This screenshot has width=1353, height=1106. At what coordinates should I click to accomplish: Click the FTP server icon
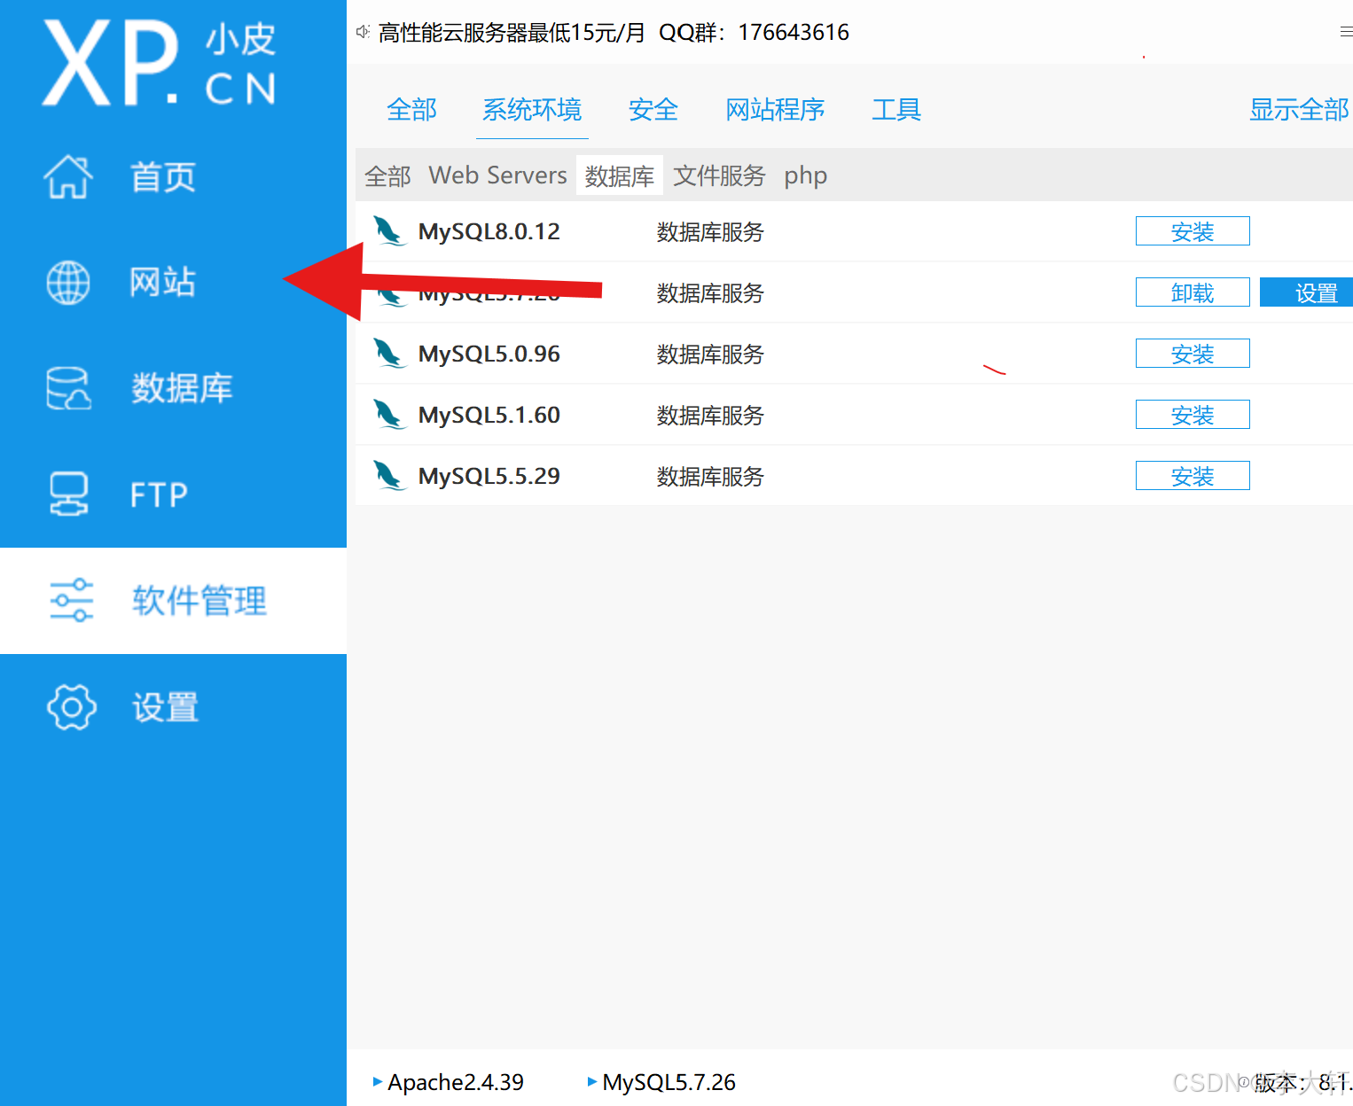(68, 494)
